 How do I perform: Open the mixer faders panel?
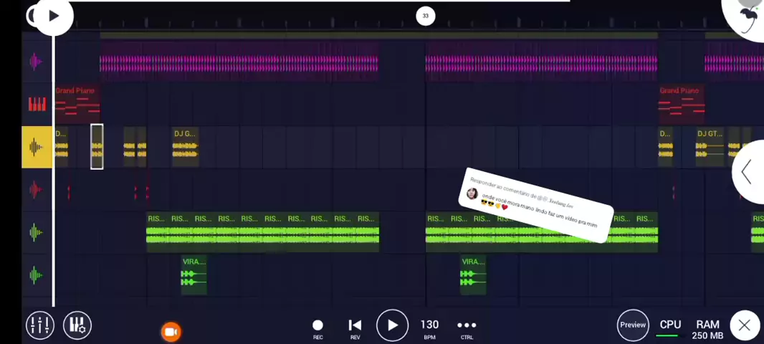(x=40, y=325)
